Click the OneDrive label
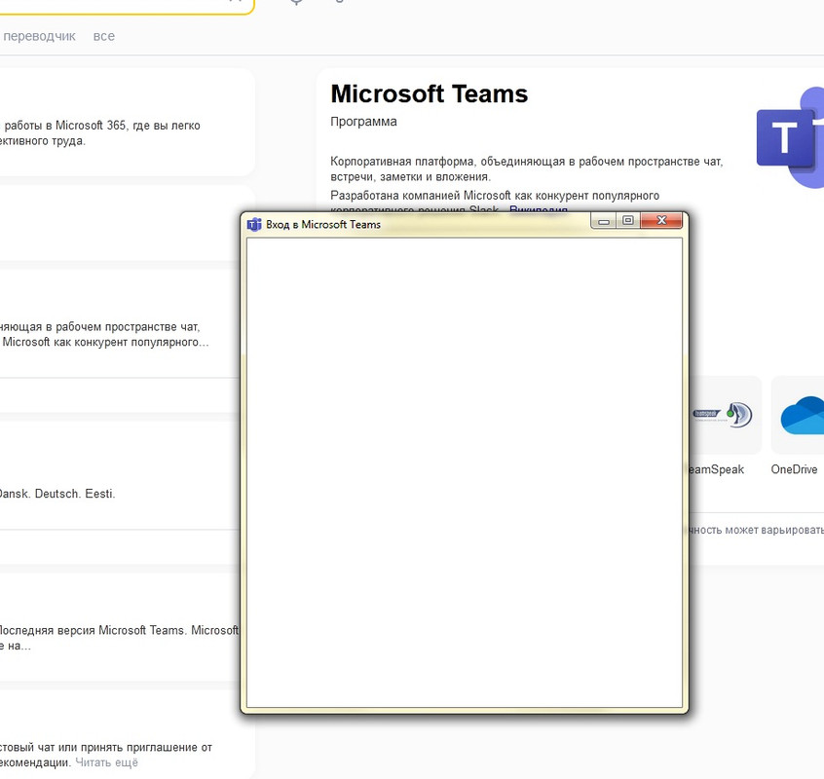This screenshot has width=824, height=779. coord(794,469)
